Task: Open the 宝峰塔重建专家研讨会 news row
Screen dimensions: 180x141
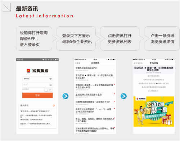Action: (95, 131)
